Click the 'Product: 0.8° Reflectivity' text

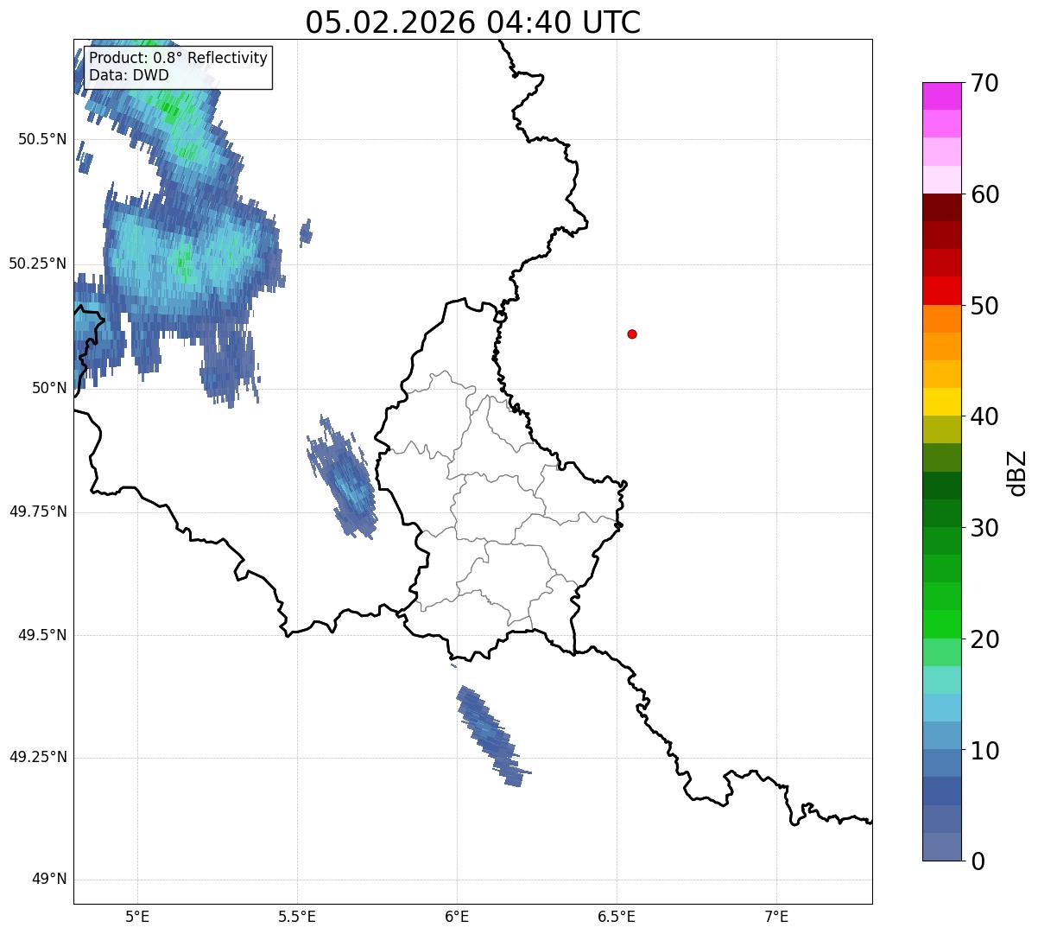click(179, 58)
